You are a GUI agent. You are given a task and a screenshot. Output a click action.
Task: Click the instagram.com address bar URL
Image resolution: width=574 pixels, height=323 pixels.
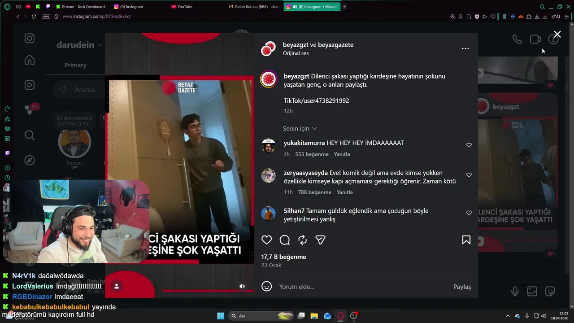pos(97,17)
